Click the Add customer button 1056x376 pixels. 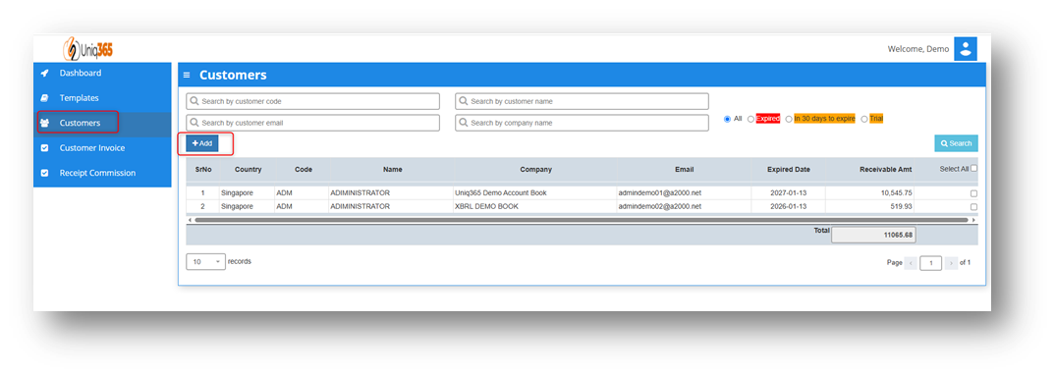point(202,143)
